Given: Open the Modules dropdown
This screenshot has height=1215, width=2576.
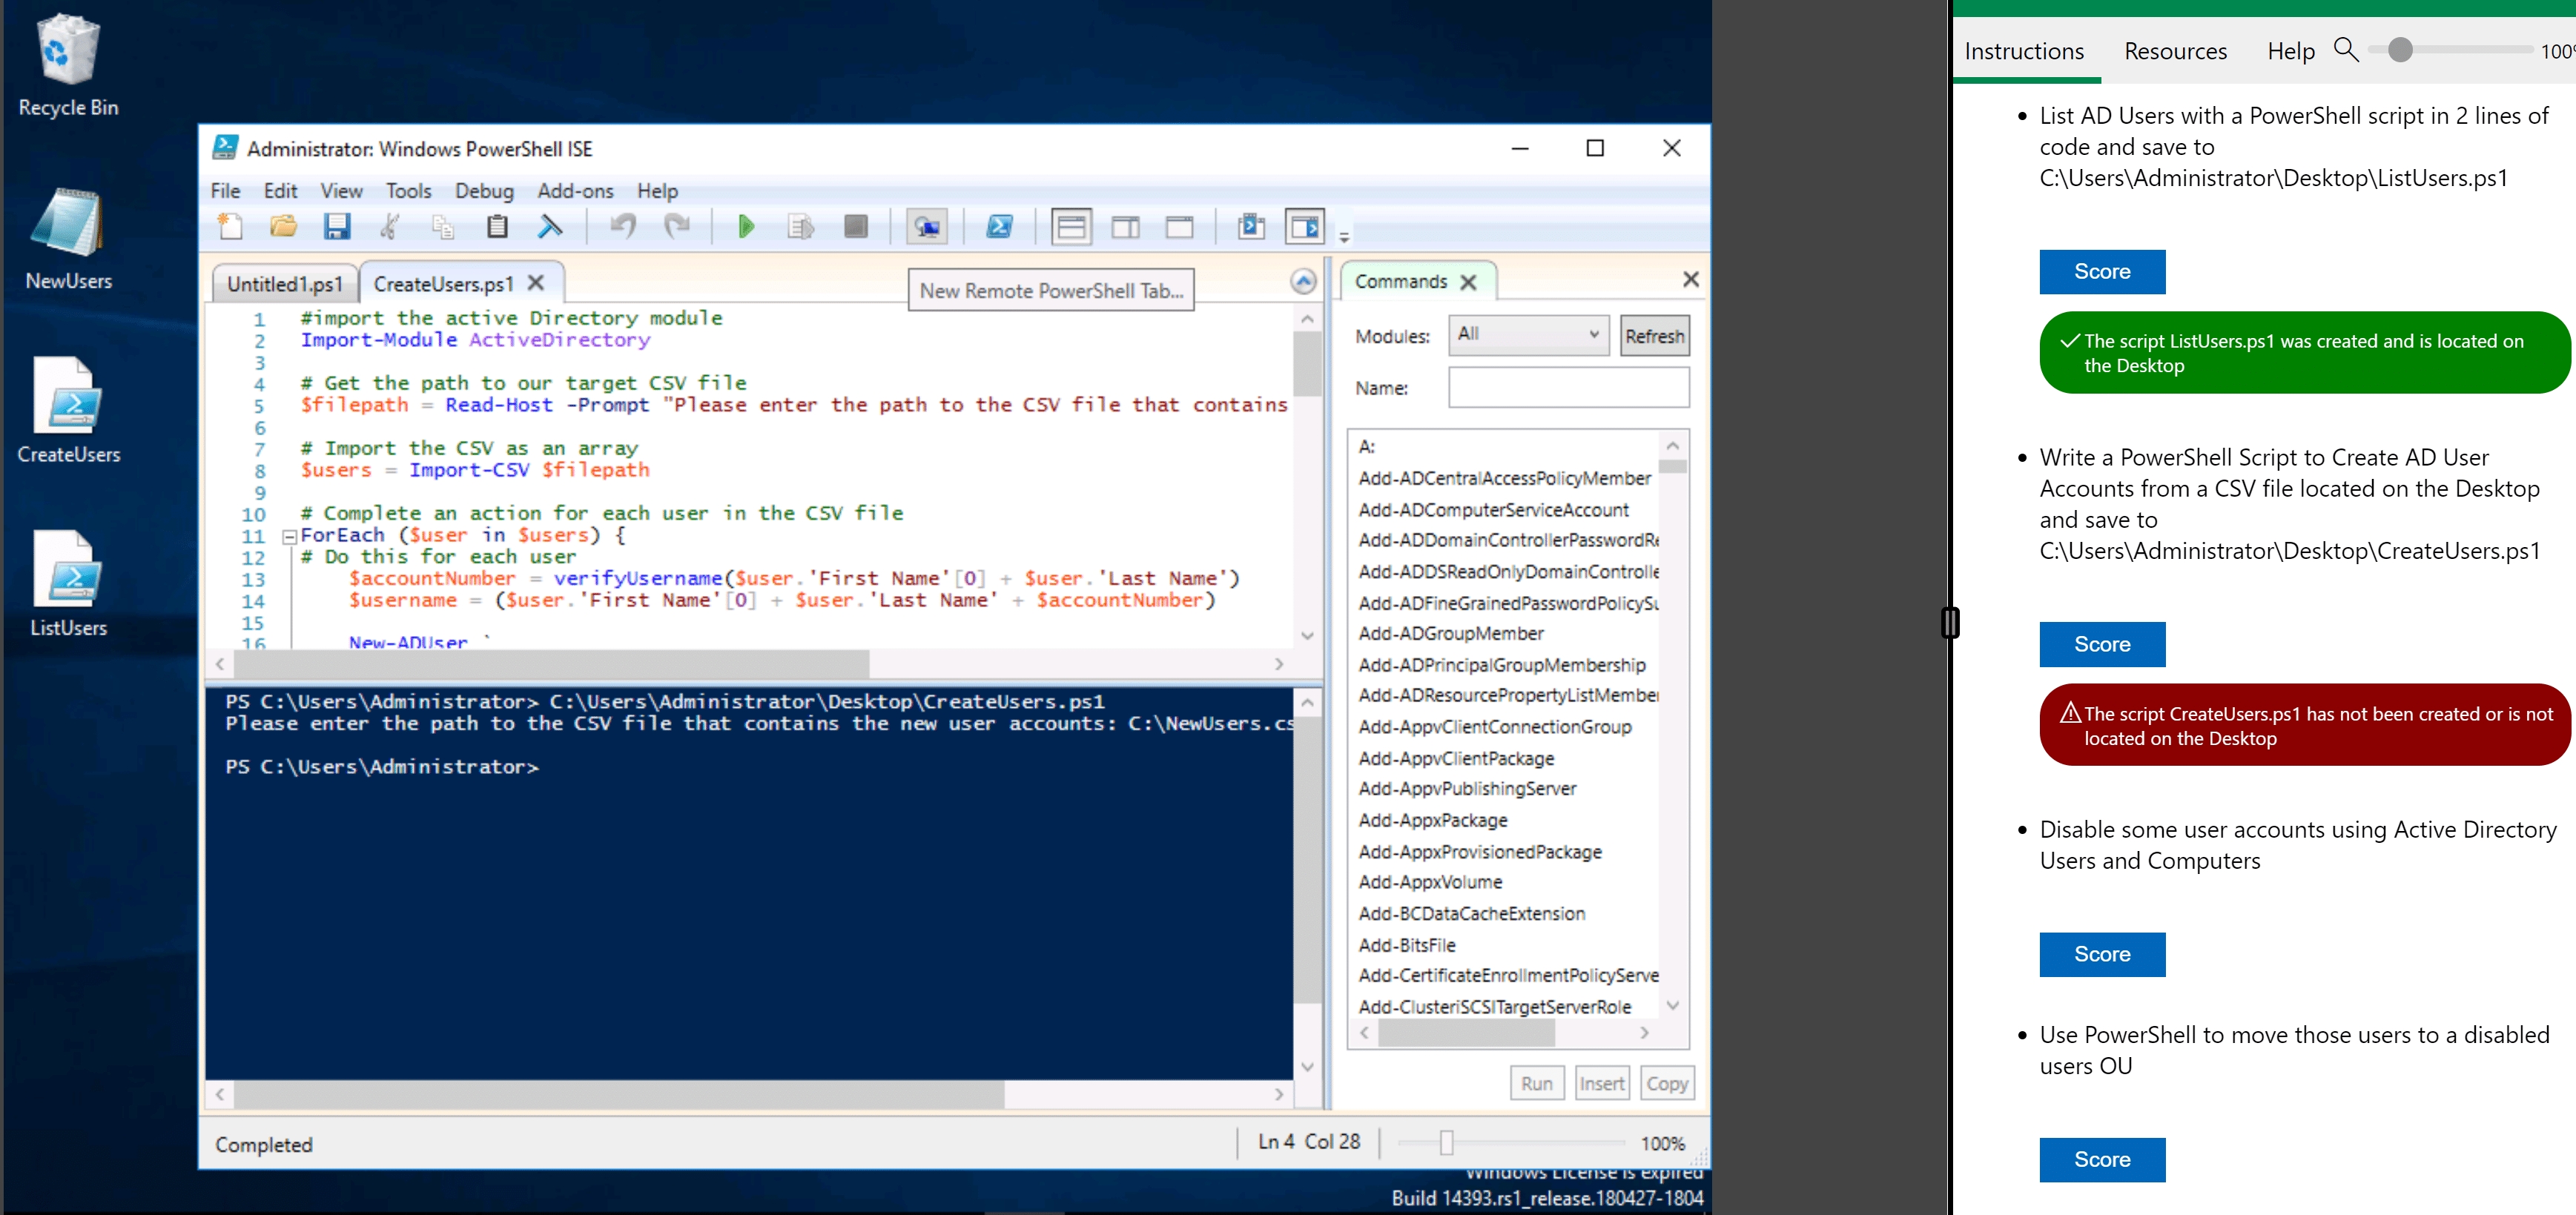Looking at the screenshot, I should (1528, 335).
